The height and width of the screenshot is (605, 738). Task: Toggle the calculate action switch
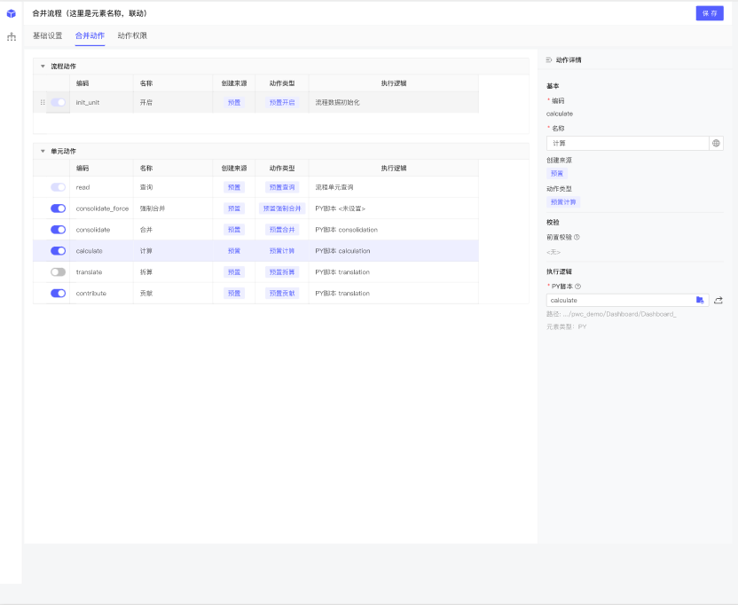(x=59, y=251)
